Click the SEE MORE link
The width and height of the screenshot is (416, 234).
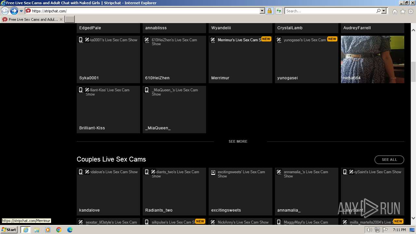238,141
